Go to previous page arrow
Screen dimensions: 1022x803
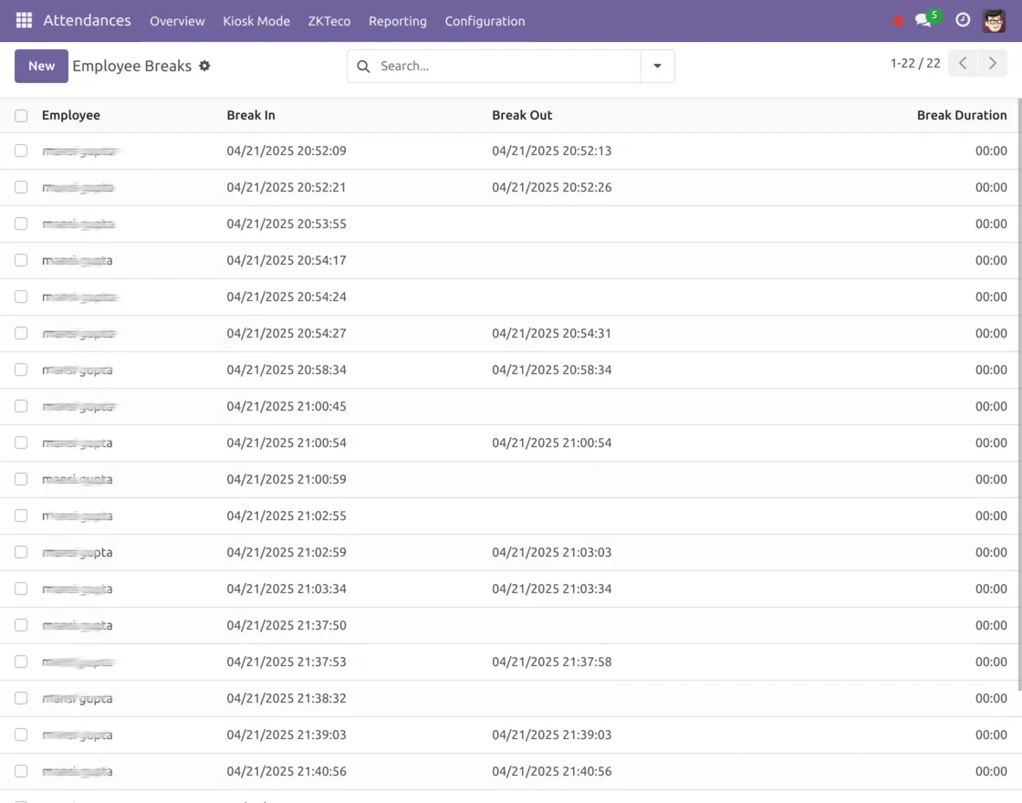tap(963, 64)
